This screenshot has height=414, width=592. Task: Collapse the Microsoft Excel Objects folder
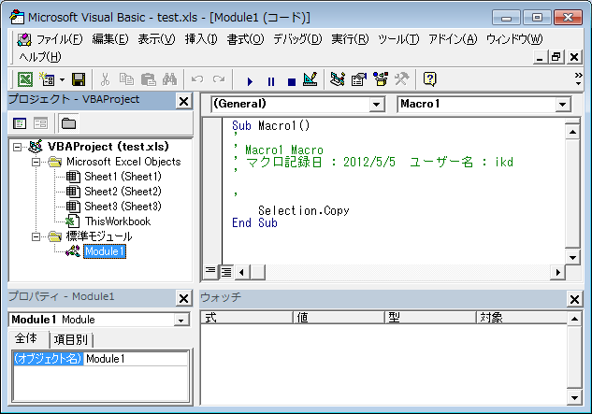point(36,162)
